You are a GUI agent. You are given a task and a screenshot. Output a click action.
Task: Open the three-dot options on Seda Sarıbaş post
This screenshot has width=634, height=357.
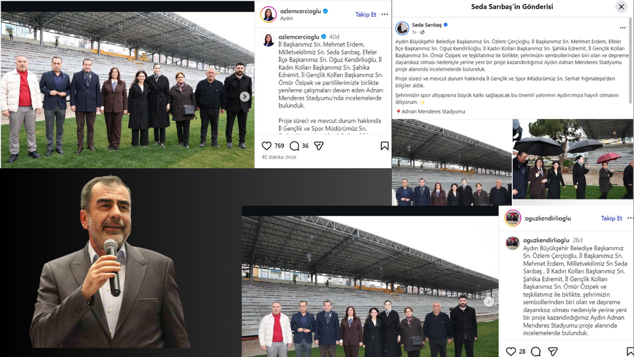[x=623, y=28]
